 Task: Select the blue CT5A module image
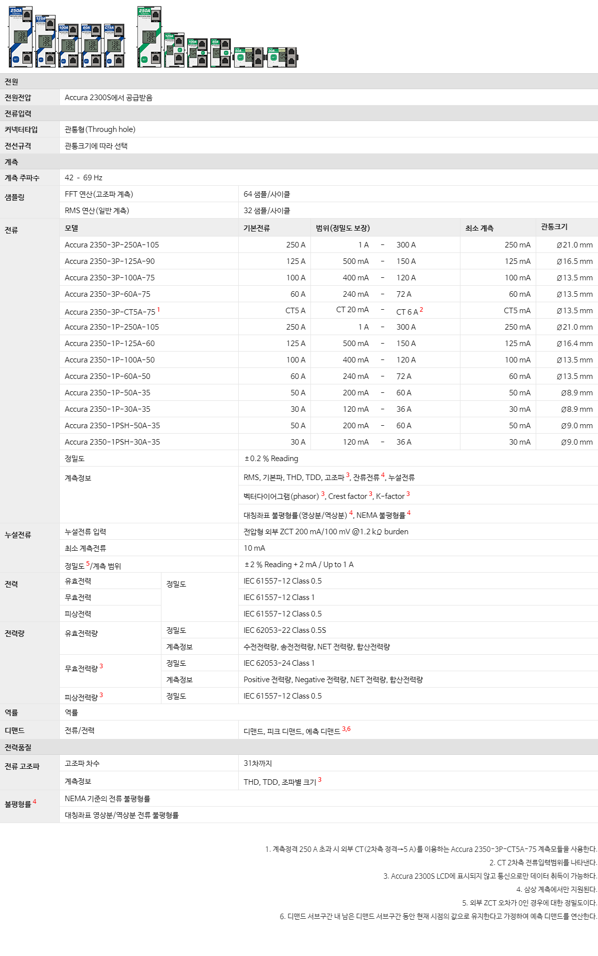click(x=114, y=45)
